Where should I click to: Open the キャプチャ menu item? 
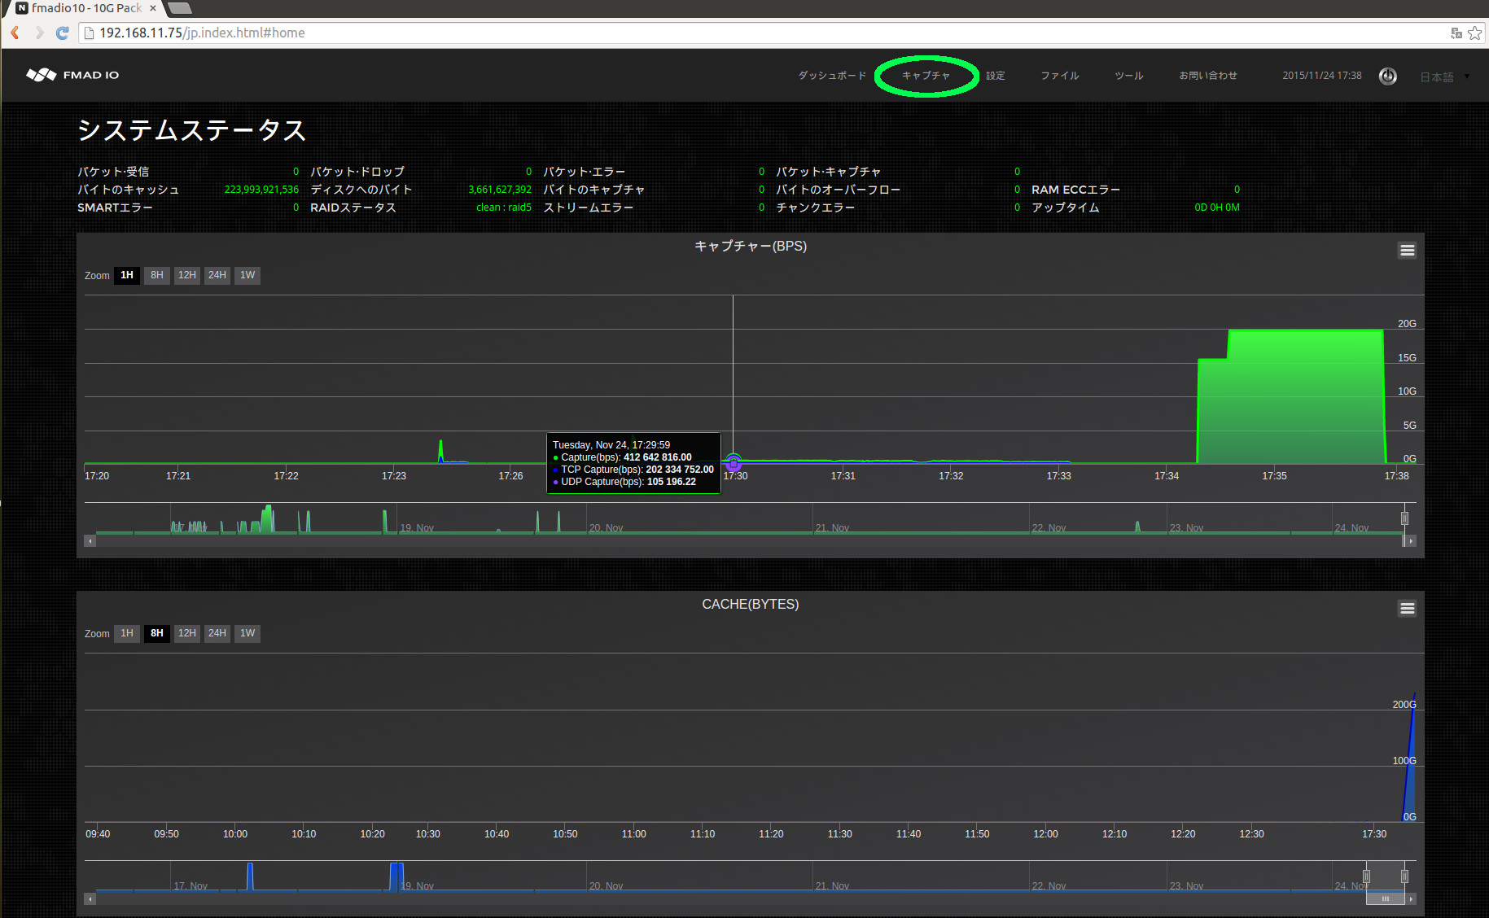(x=926, y=75)
